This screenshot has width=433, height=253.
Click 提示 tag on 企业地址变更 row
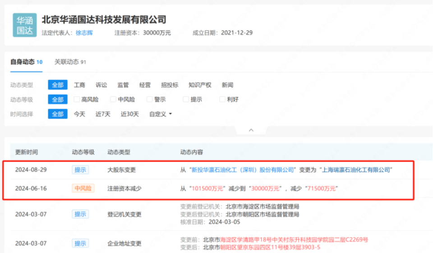80,244
